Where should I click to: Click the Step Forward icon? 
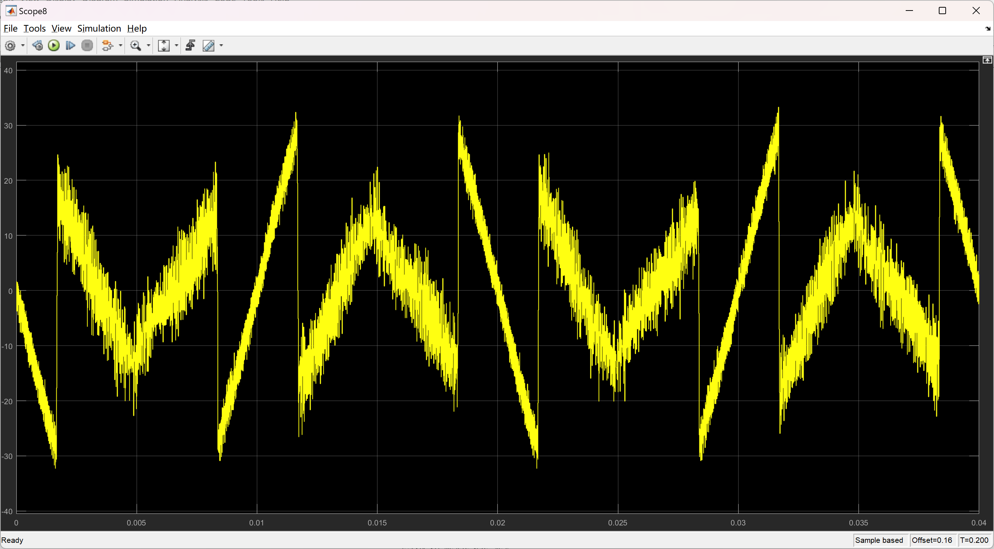coord(70,46)
